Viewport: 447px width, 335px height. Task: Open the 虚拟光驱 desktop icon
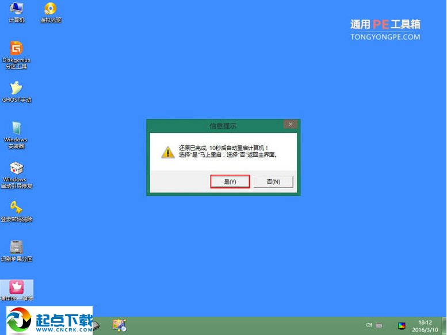pyautogui.click(x=51, y=13)
